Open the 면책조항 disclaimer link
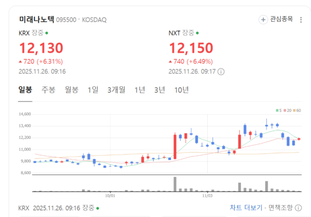 [280, 208]
